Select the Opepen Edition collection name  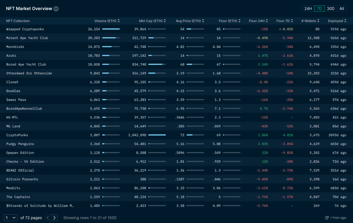[x=20, y=153]
